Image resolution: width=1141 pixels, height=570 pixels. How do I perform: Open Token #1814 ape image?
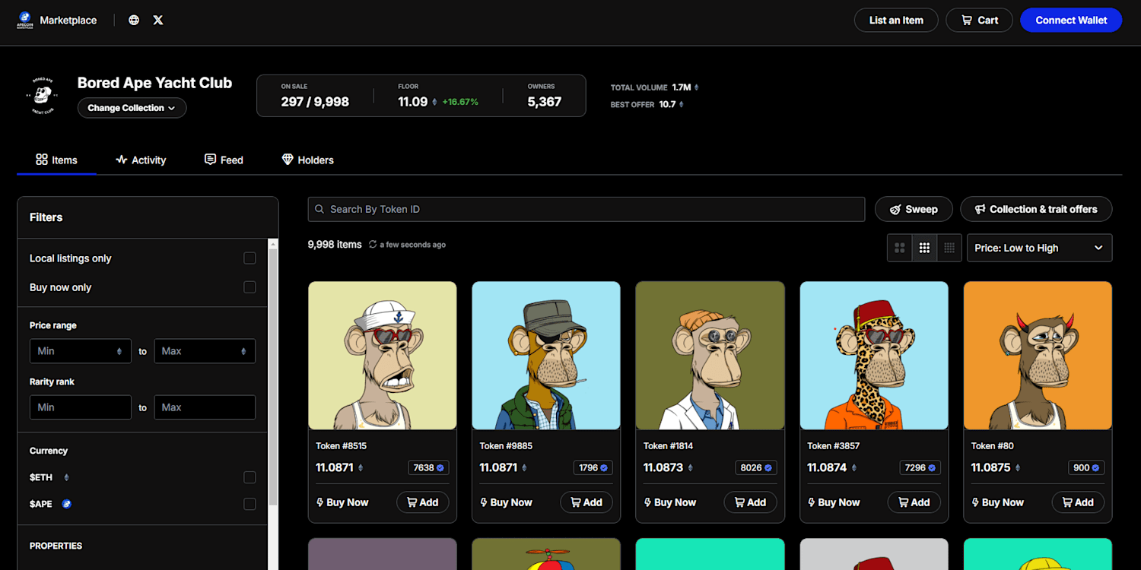(x=710, y=356)
